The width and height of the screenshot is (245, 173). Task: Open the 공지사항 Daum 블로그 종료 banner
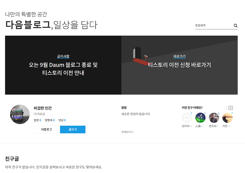tap(63, 65)
